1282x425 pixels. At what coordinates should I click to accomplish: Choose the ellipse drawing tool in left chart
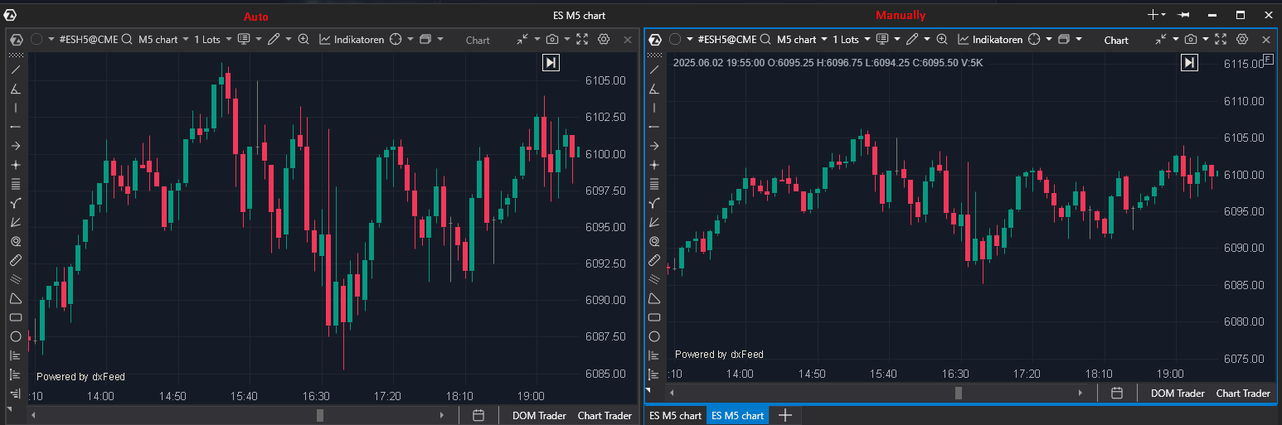[x=15, y=336]
